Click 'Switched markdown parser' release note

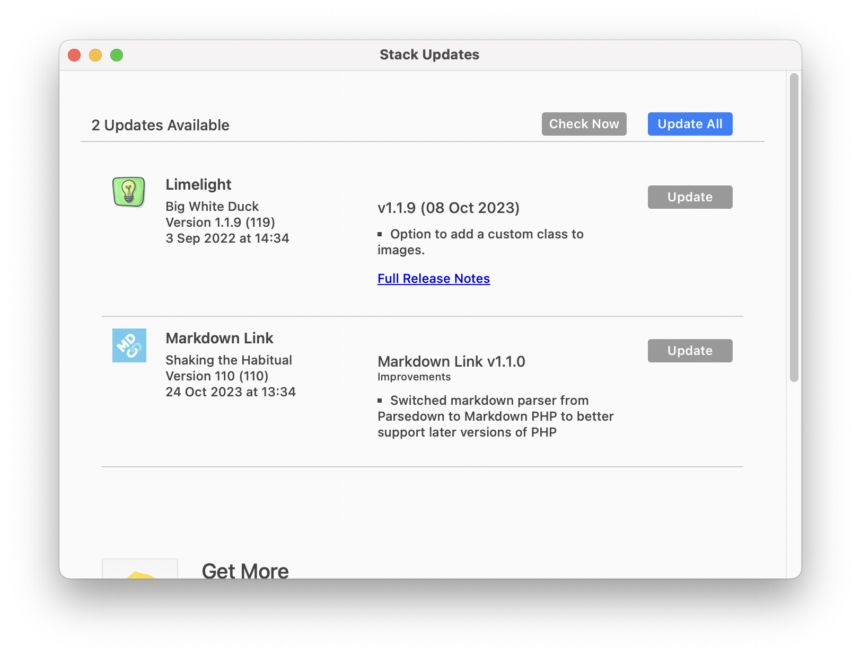pyautogui.click(x=496, y=416)
